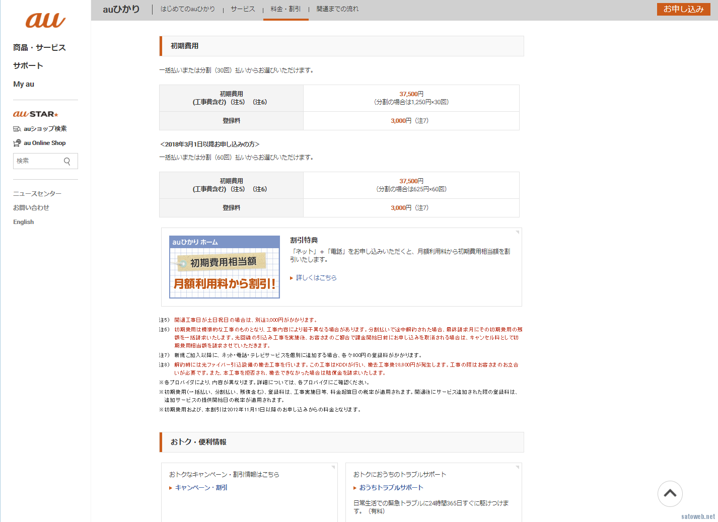The height and width of the screenshot is (522, 718).
Task: Click おトクなキャンペーン・割引情報はこちら card text
Action: [x=224, y=475]
